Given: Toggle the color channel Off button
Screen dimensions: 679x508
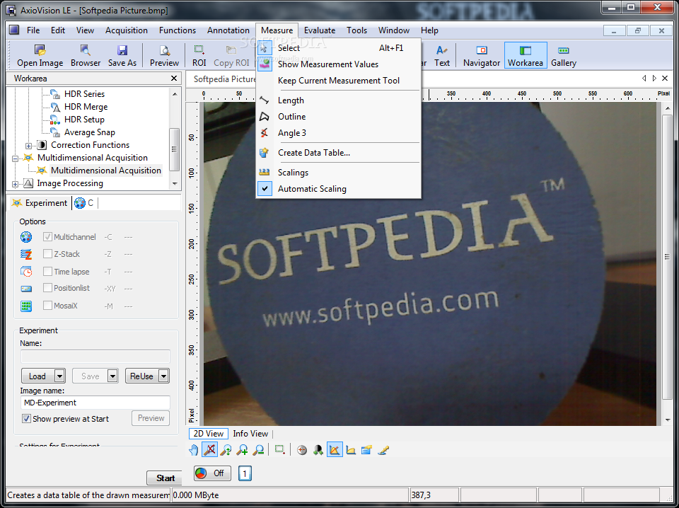Looking at the screenshot, I should click(x=212, y=473).
